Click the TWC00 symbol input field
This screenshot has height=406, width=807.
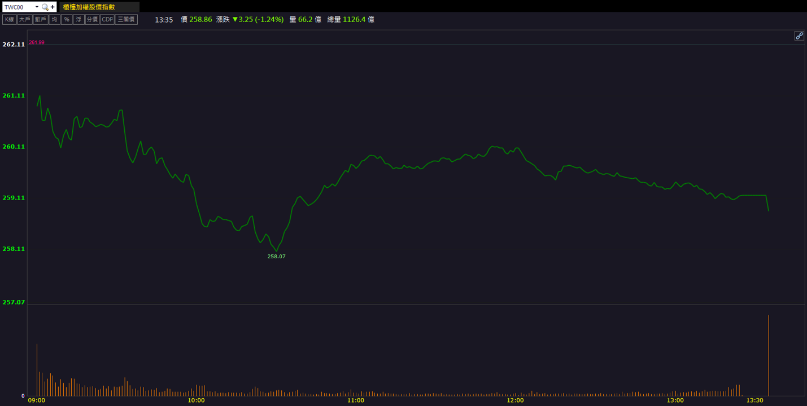[18, 7]
